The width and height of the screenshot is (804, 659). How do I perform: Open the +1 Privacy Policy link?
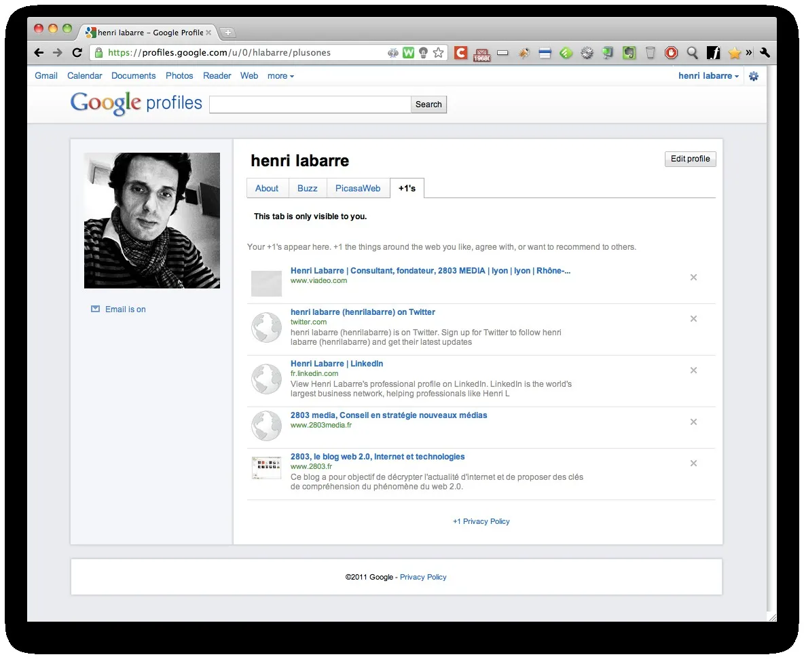pos(481,522)
